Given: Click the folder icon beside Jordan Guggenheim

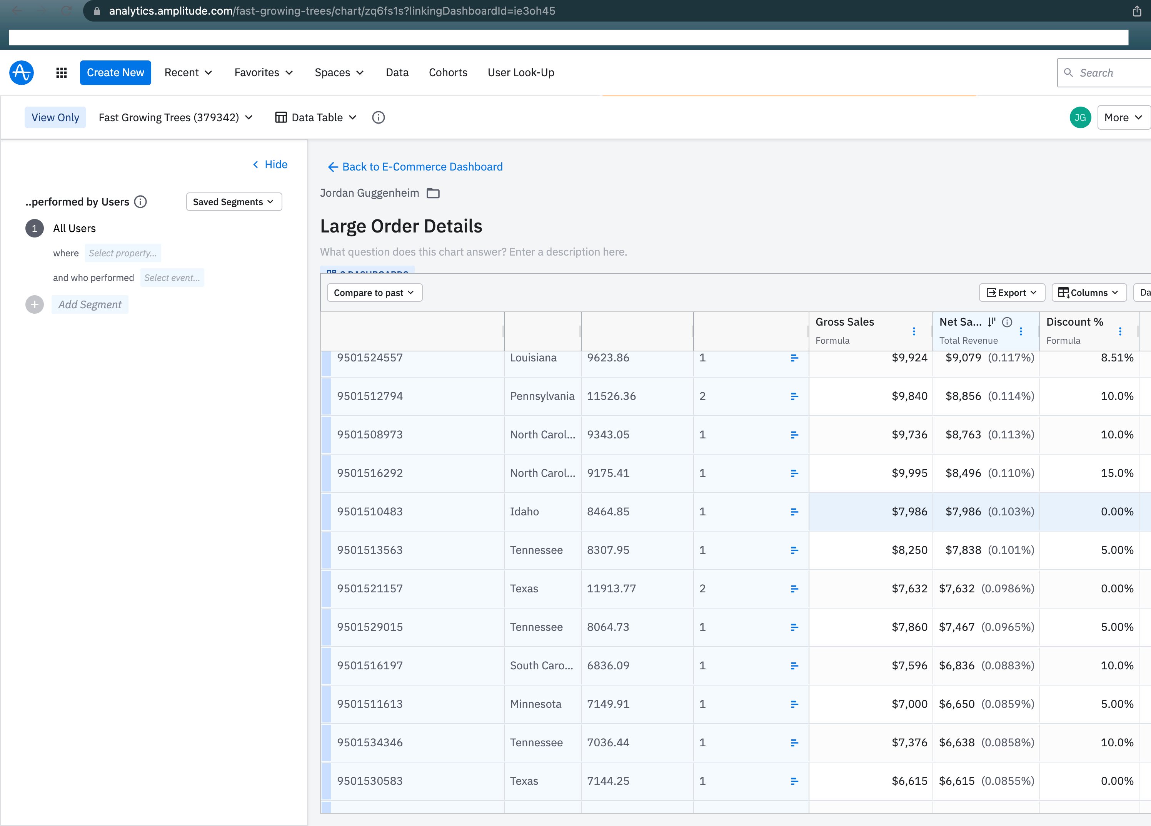Looking at the screenshot, I should (x=433, y=194).
